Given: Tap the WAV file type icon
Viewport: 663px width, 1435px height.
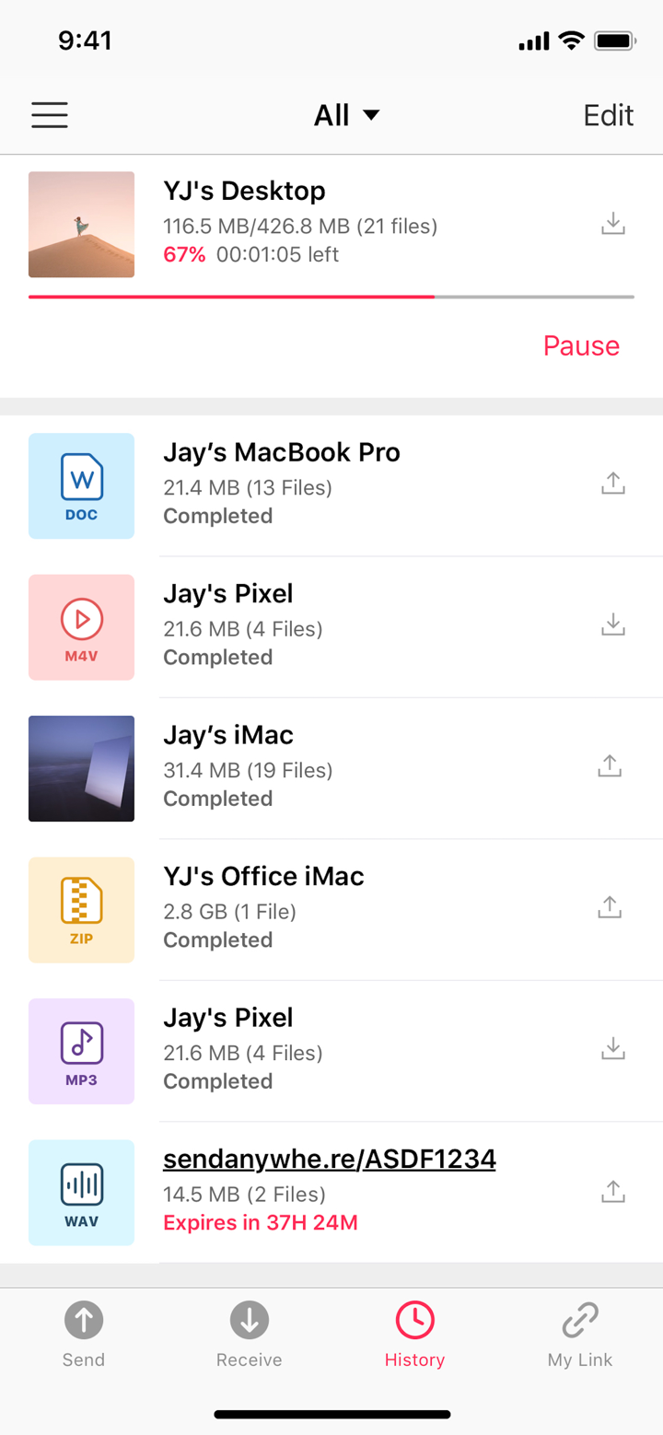Looking at the screenshot, I should tap(81, 1192).
